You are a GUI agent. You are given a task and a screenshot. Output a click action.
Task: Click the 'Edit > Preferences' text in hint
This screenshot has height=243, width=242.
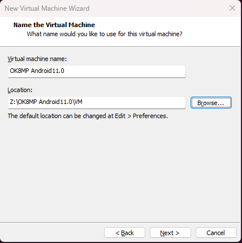pyautogui.click(x=141, y=116)
